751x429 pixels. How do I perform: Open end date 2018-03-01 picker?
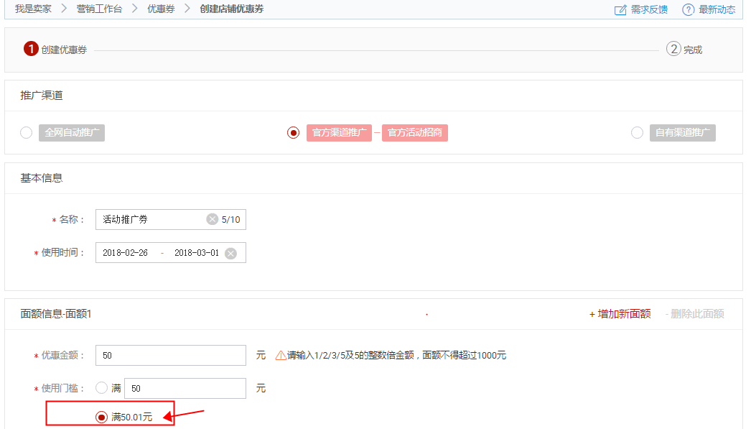pyautogui.click(x=196, y=253)
